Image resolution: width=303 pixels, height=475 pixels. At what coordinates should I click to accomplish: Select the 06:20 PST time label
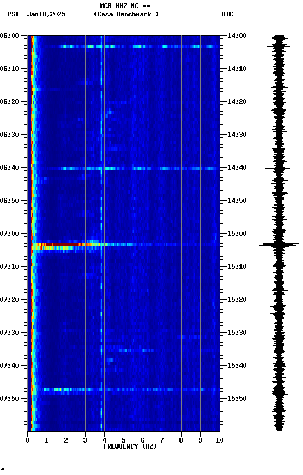(x=9, y=102)
